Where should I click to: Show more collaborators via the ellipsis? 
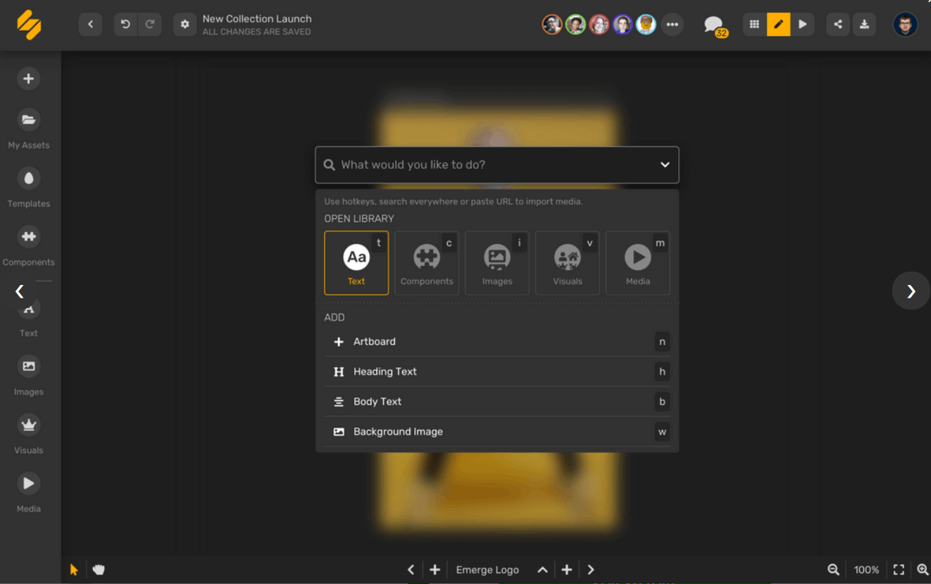click(x=672, y=24)
